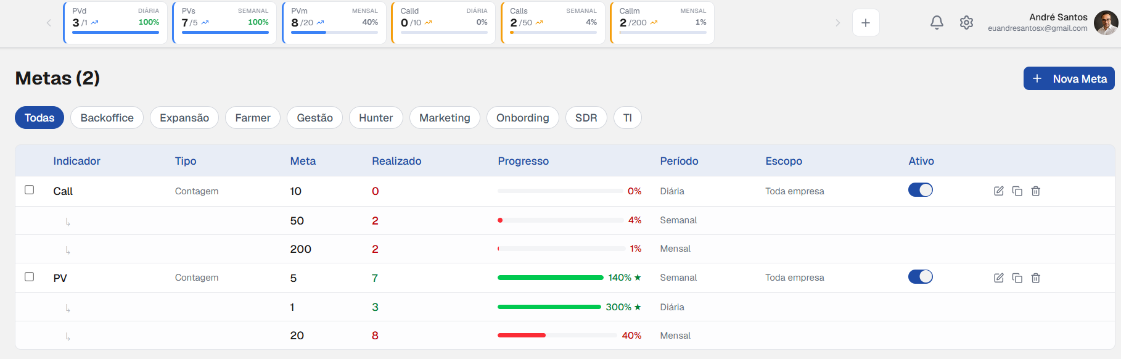
Task: Duplicate the Call goal
Action: click(1017, 191)
